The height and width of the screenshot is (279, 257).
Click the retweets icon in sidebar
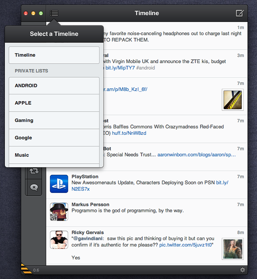[34, 171]
